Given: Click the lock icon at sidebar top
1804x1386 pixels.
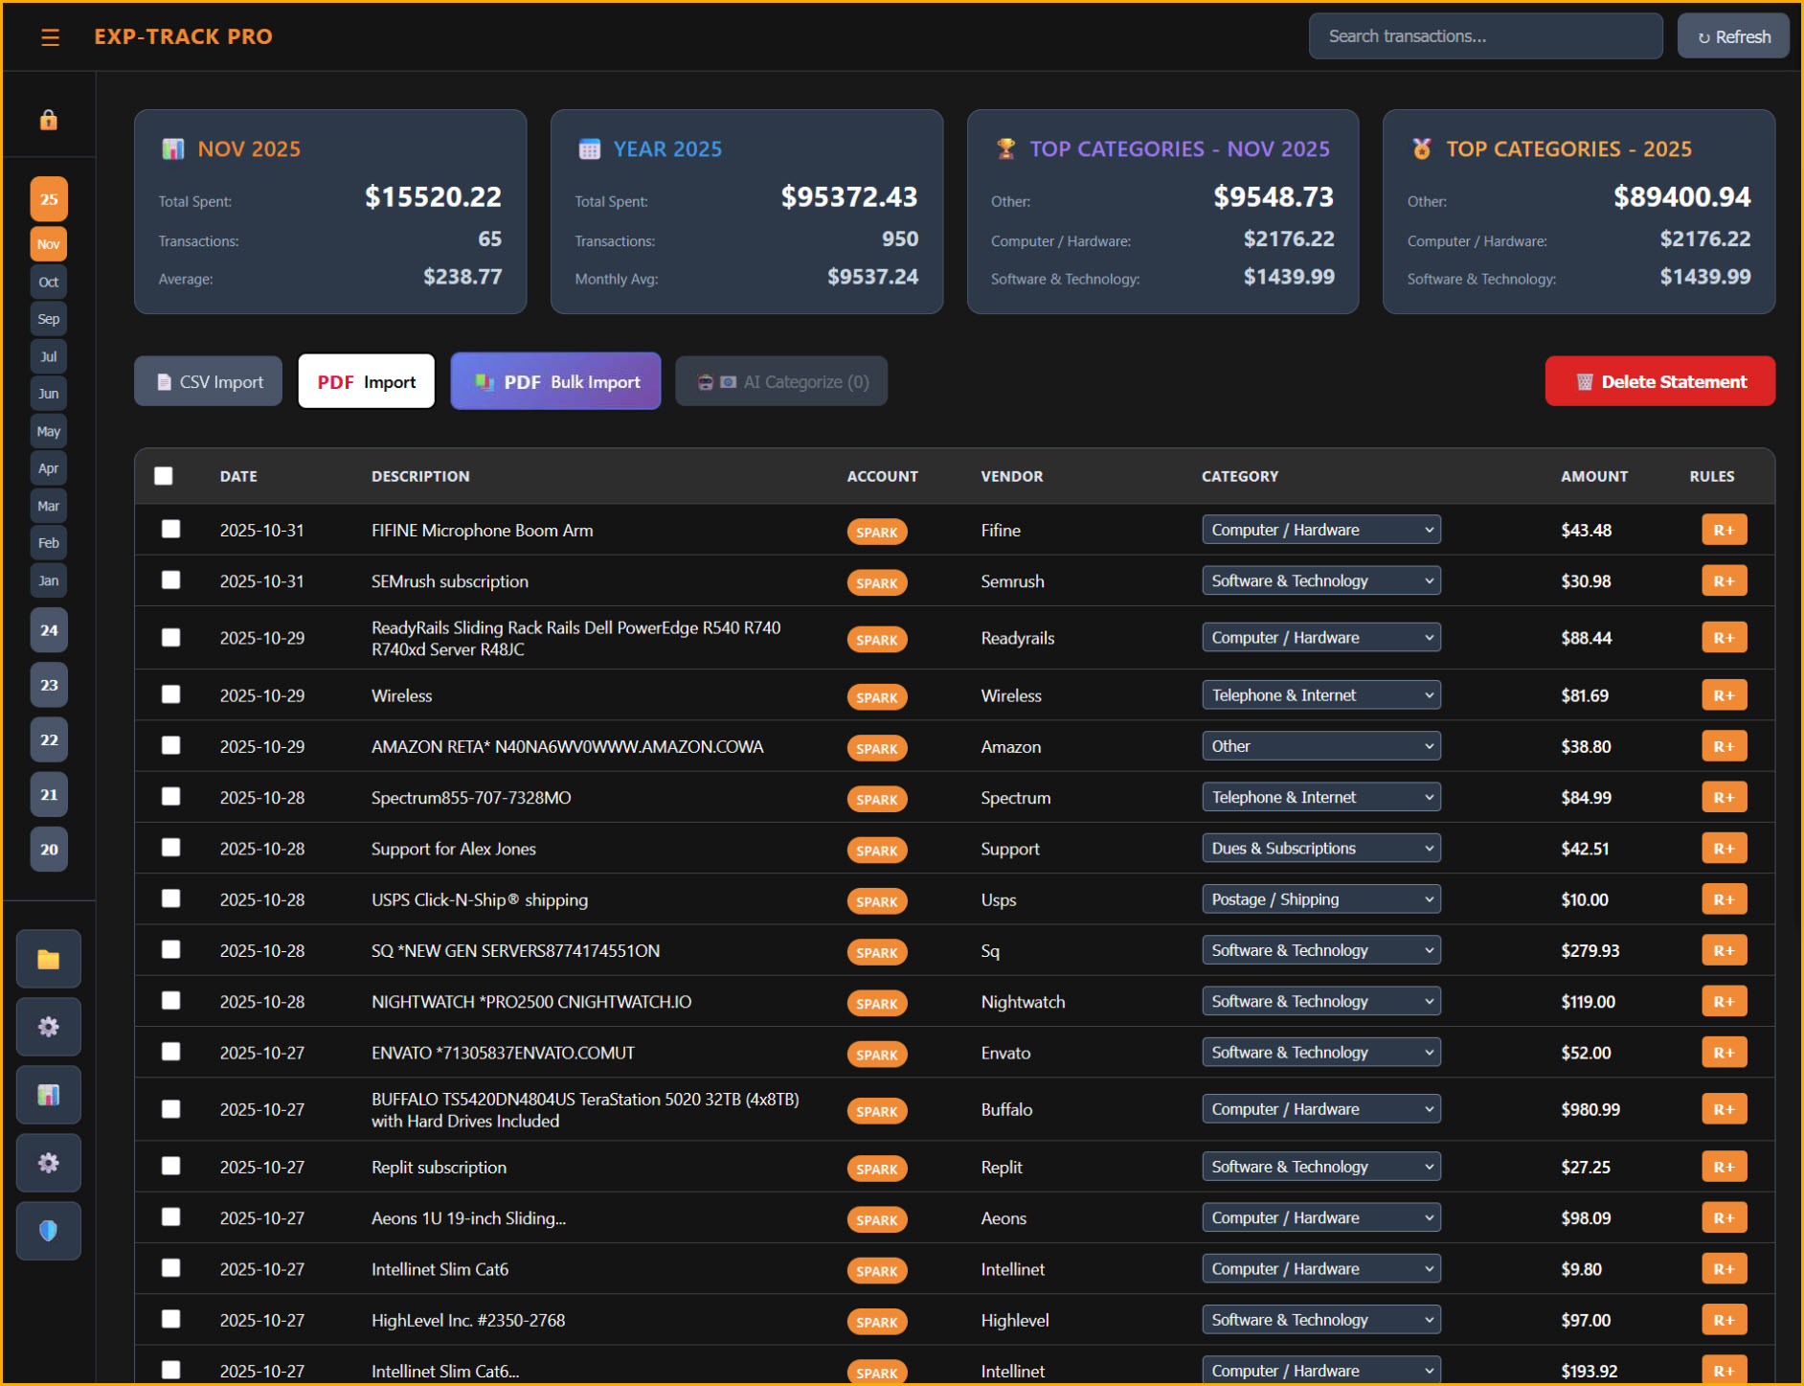Looking at the screenshot, I should coord(48,120).
